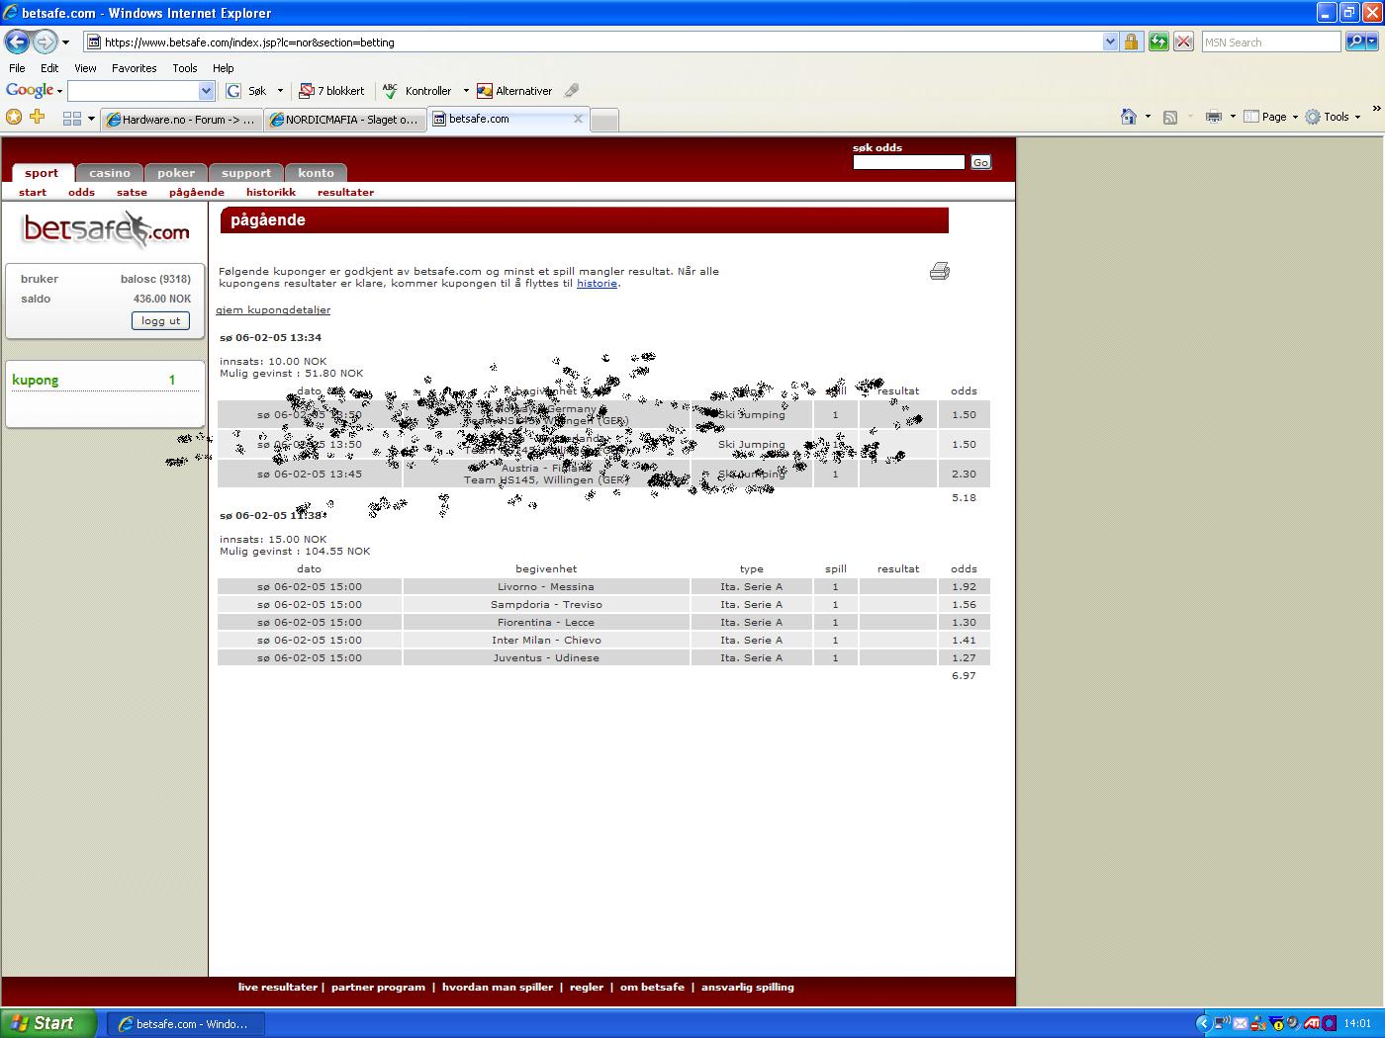This screenshot has width=1385, height=1038.
Task: Click the gjem kupongdetaljer link
Action: pyautogui.click(x=273, y=310)
